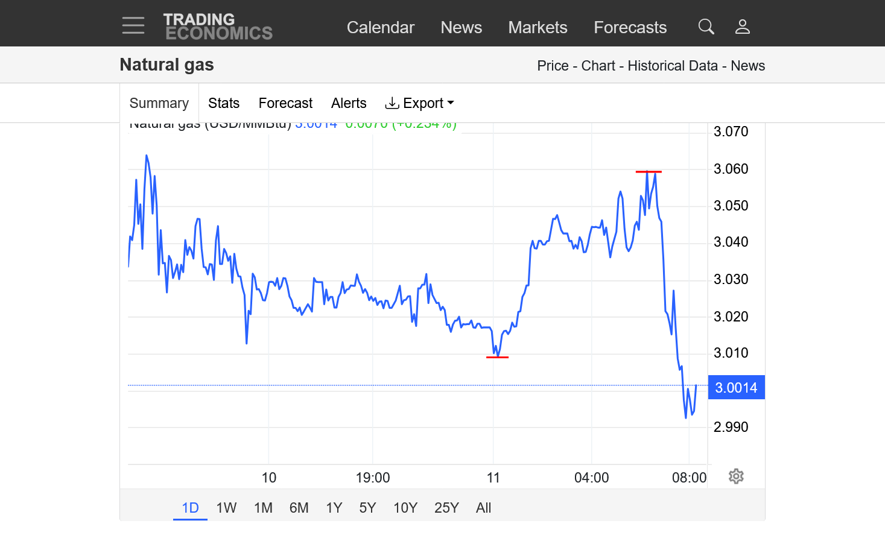885x538 pixels.
Task: Expand the Export dropdown
Action: pos(419,103)
